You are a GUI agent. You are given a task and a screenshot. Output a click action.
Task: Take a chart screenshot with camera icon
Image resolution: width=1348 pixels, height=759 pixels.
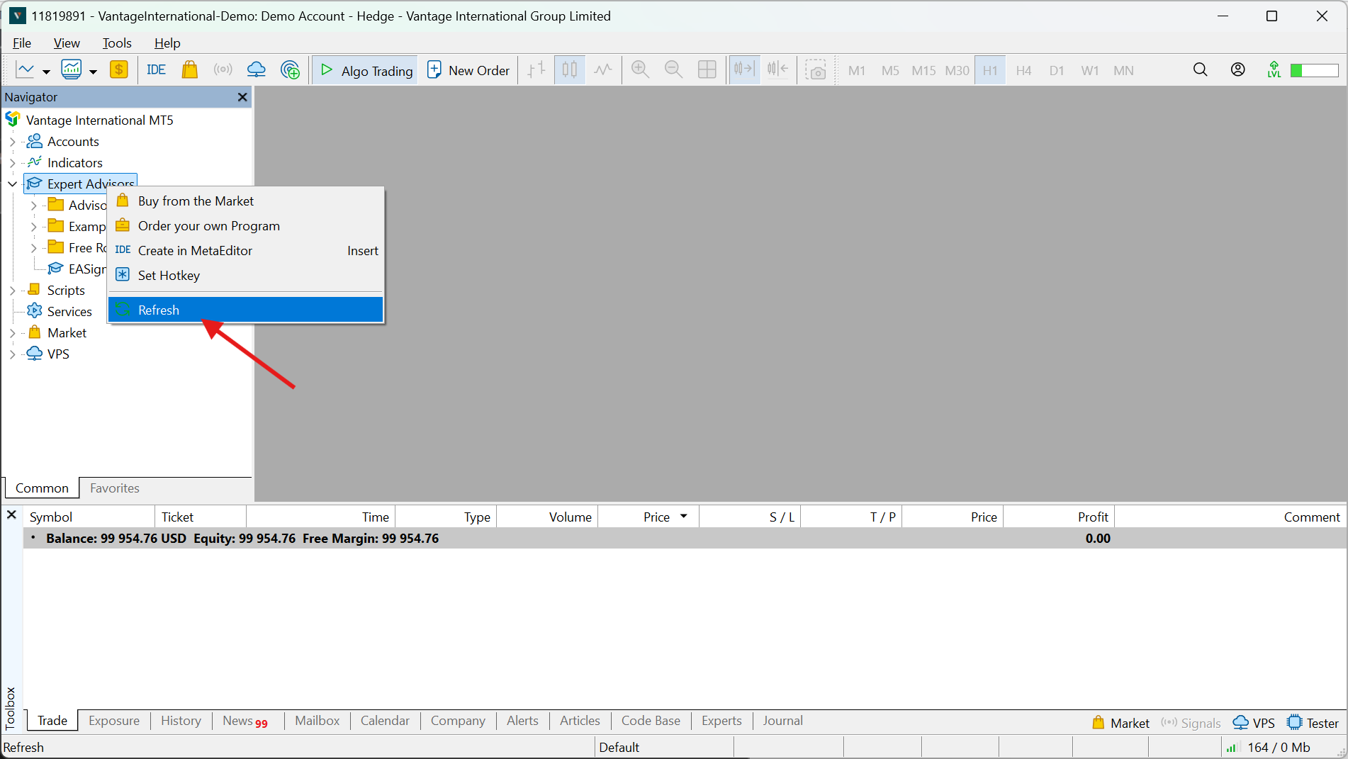click(x=816, y=69)
